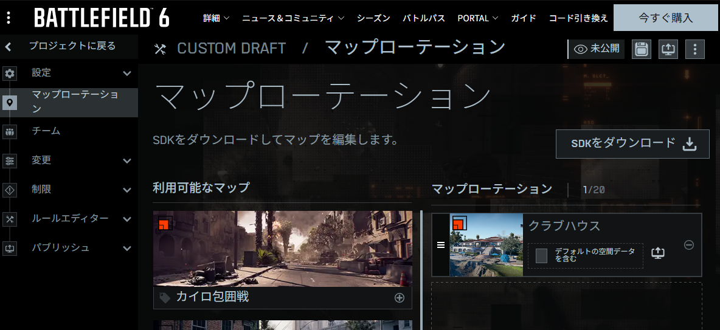Click the back chevron icon in sidebar
The width and height of the screenshot is (720, 330).
[9, 46]
